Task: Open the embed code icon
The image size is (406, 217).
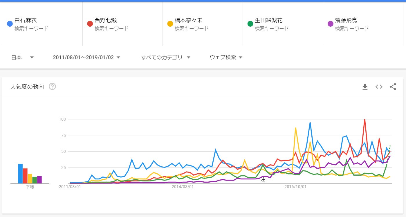Action: coord(379,87)
